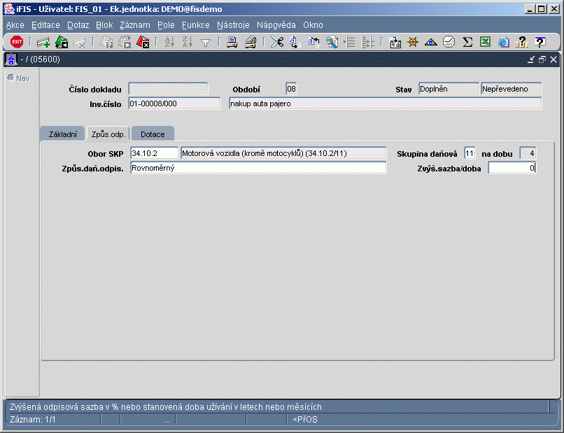Open the Pole menu
This screenshot has width=564, height=433.
click(x=166, y=25)
